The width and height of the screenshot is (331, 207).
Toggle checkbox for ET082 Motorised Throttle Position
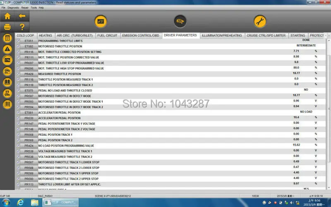(18, 46)
